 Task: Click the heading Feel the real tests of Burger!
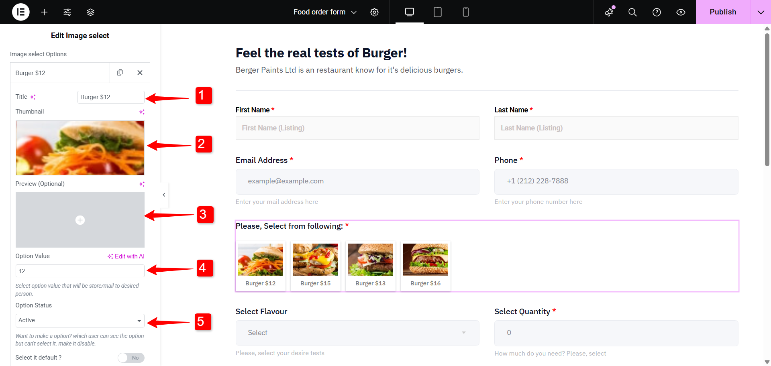point(321,53)
